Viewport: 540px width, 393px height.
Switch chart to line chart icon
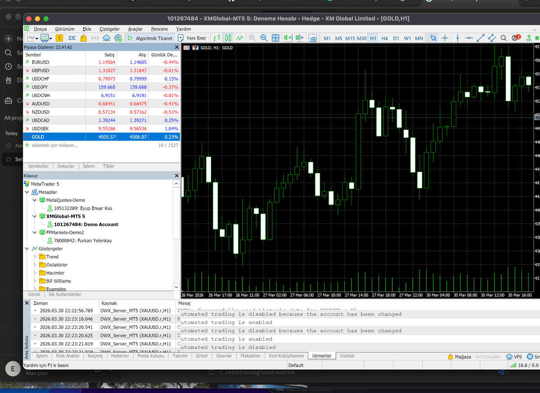tap(240, 38)
